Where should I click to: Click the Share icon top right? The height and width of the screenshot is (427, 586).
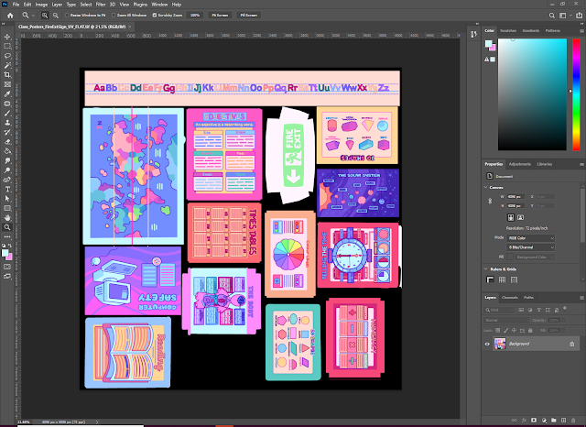[580, 16]
